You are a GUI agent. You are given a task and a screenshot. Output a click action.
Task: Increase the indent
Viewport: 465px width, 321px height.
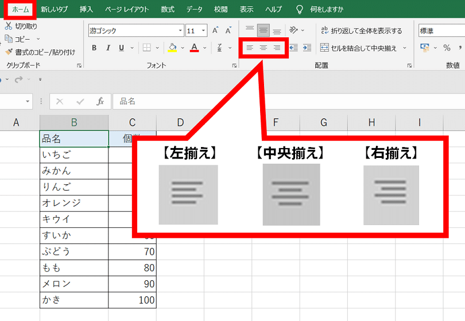[307, 48]
